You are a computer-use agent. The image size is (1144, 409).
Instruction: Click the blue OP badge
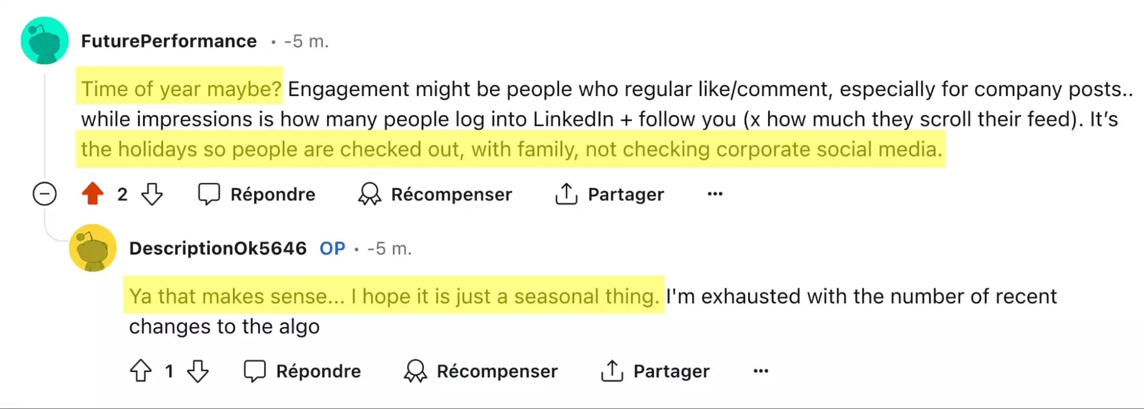[332, 248]
